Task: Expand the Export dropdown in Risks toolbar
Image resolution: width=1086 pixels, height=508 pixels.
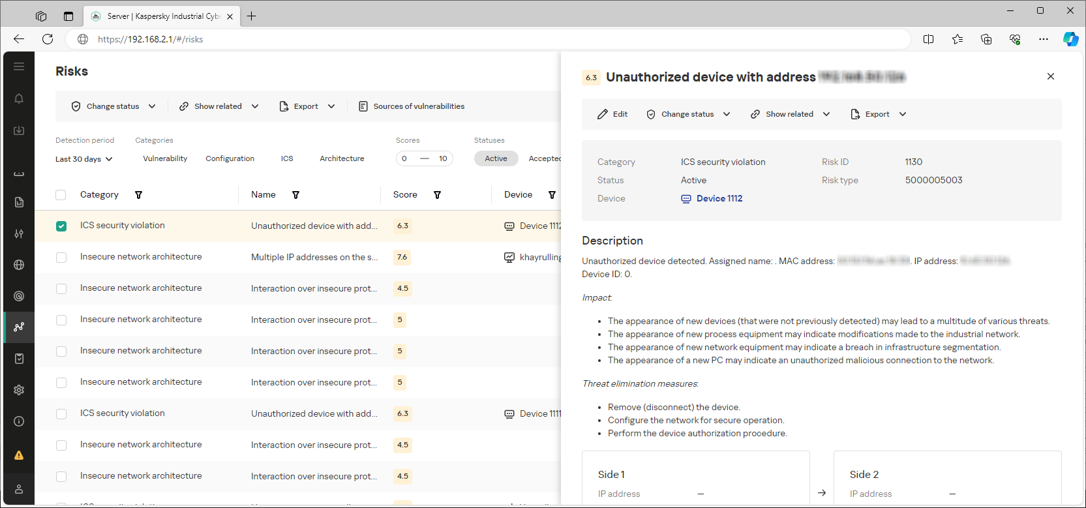Action: (x=307, y=106)
